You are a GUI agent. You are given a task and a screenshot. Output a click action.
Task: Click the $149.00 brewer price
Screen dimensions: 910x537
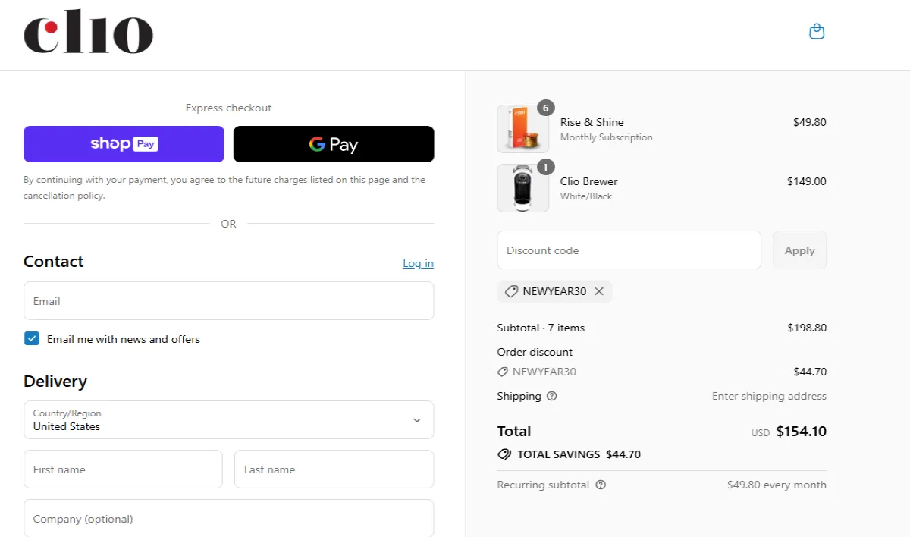coord(807,181)
